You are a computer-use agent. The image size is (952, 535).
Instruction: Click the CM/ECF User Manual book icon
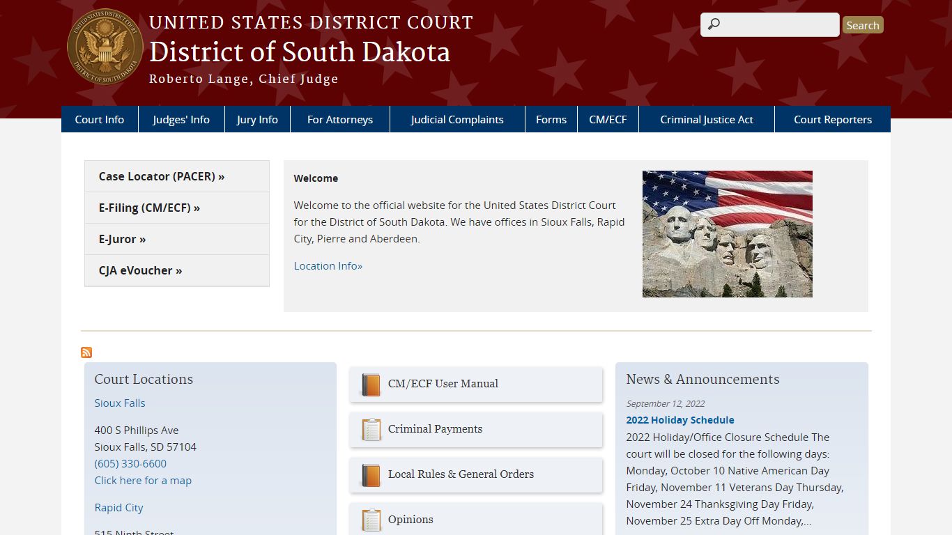371,385
